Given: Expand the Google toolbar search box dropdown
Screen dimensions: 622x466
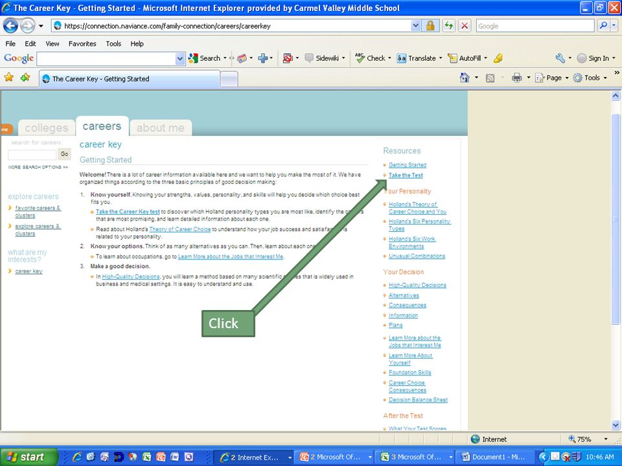Looking at the screenshot, I should (x=179, y=59).
